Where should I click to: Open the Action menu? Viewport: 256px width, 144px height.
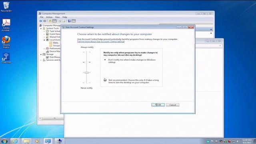[x=49, y=17]
